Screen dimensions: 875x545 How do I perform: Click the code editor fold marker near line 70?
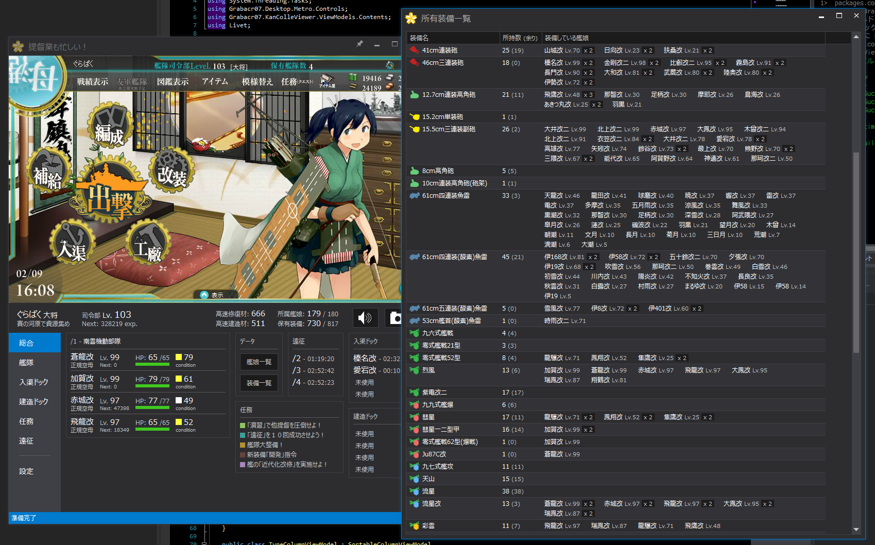[204, 543]
